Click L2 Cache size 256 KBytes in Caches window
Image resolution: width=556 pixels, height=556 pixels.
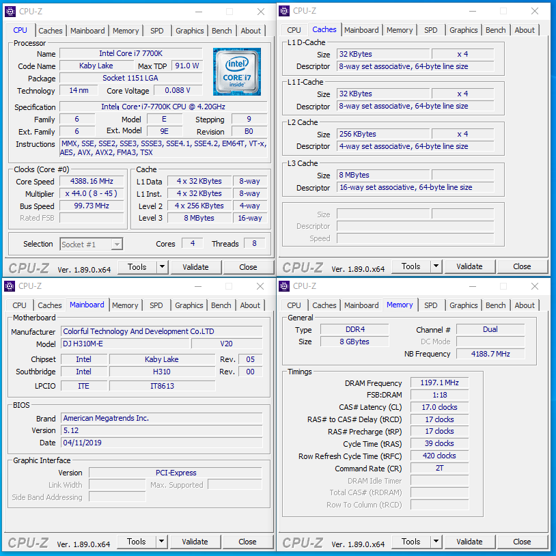pyautogui.click(x=383, y=134)
